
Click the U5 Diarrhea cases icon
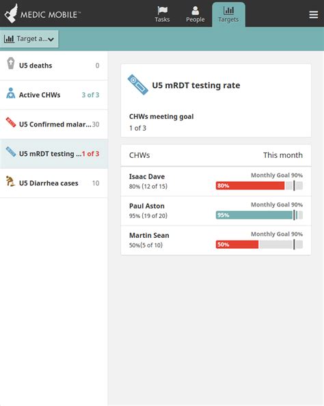point(10,181)
